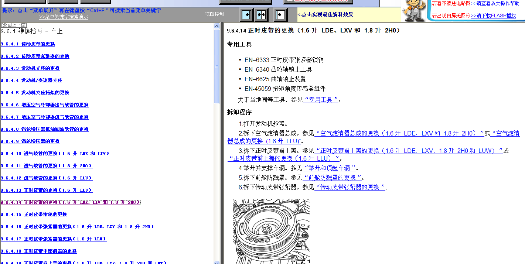
Task: Click the EN–6625 曲轴锁止装置 item
Action: (x=275, y=79)
